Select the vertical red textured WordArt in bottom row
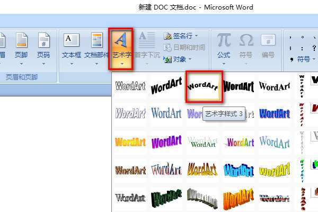Screen dimensions: 318x212 (x=302, y=199)
